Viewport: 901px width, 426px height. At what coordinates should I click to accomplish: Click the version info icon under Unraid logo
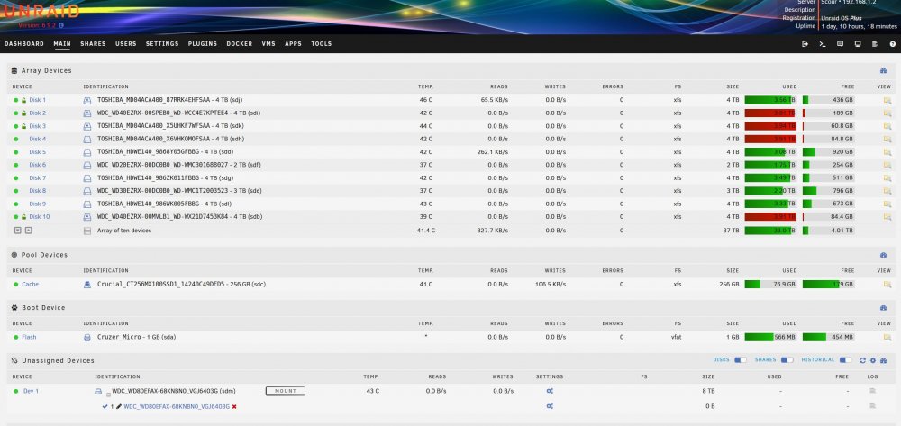point(61,25)
